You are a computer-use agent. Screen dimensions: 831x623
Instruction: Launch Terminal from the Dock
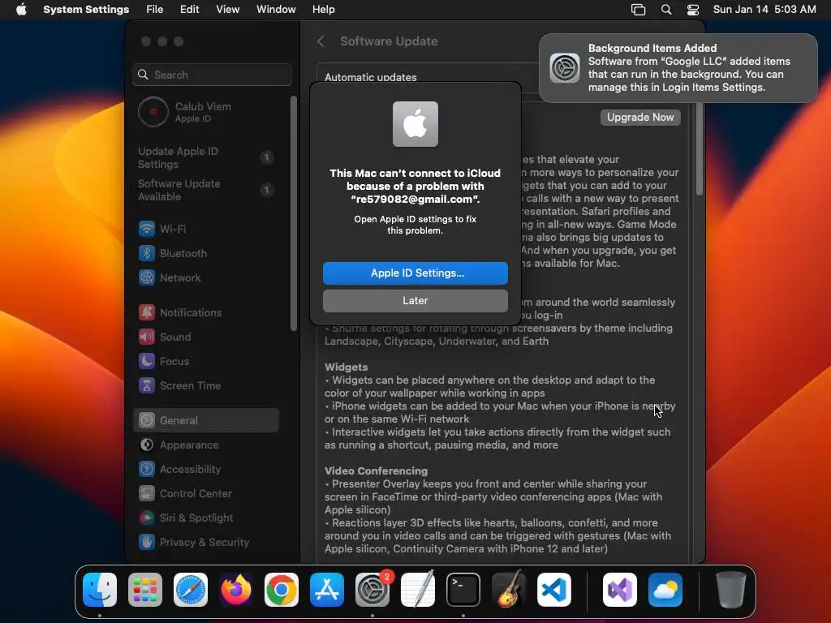pyautogui.click(x=463, y=590)
